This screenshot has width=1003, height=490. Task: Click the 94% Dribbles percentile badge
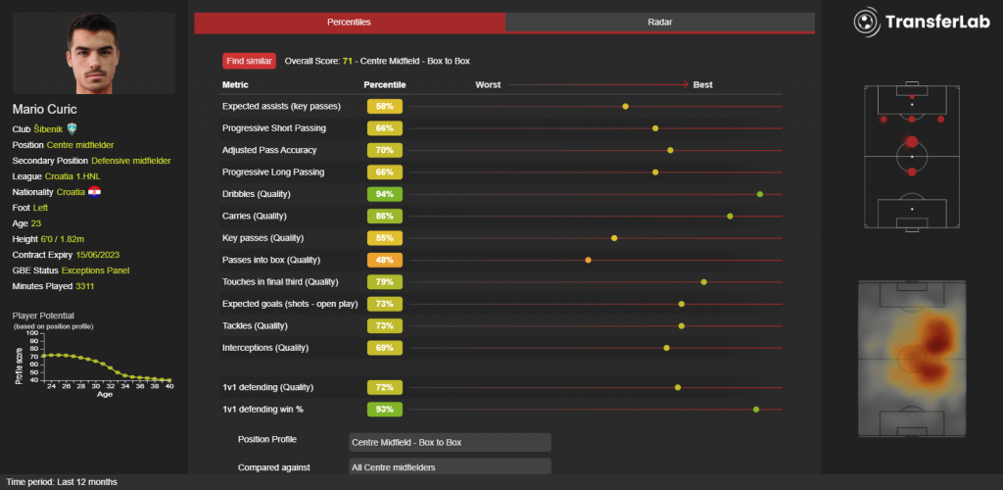point(384,194)
